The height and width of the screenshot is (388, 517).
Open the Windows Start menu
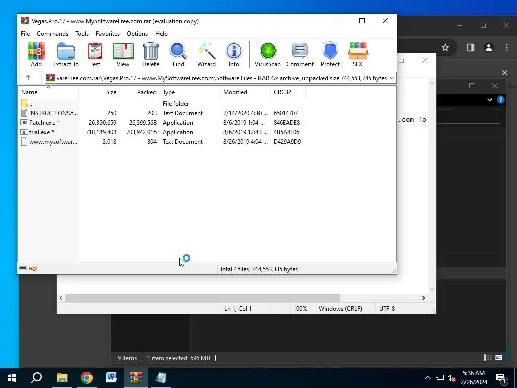tap(12, 378)
